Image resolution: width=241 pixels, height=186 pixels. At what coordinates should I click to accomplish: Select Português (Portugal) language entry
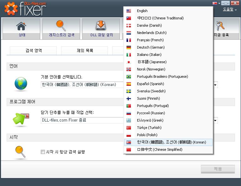point(168,106)
